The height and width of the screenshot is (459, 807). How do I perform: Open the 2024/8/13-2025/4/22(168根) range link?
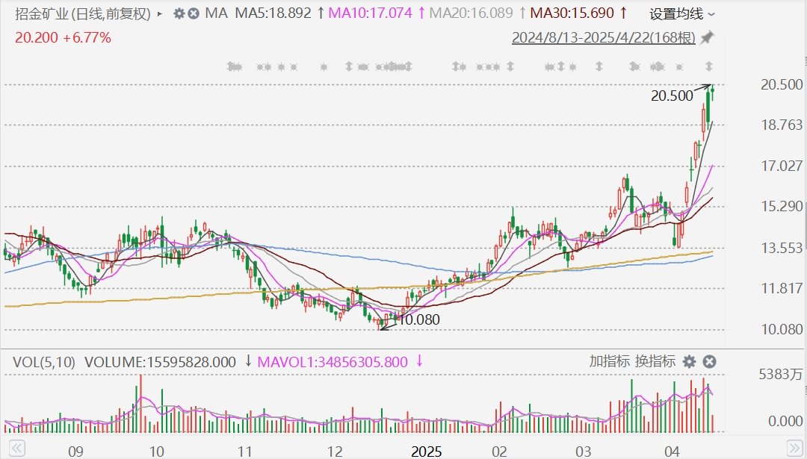[x=604, y=37]
